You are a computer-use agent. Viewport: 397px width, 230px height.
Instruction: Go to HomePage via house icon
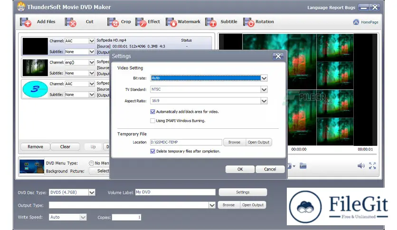(356, 22)
